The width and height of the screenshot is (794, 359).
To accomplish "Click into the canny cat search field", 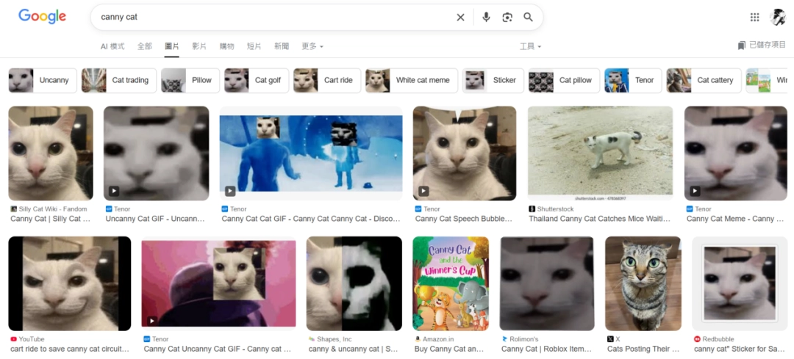I will tap(272, 17).
